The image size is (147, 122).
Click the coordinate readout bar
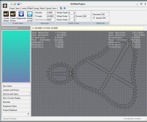(x=88, y=28)
